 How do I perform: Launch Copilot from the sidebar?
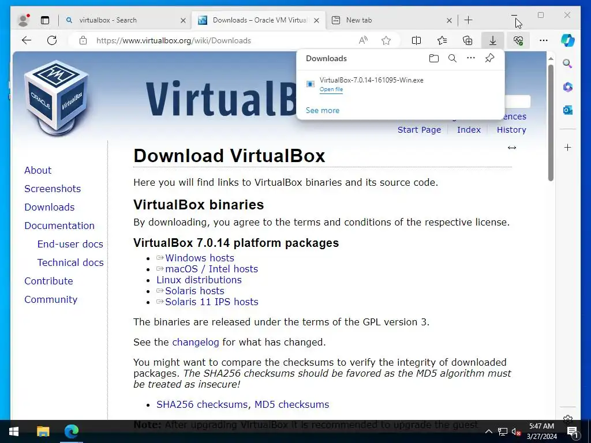568,40
